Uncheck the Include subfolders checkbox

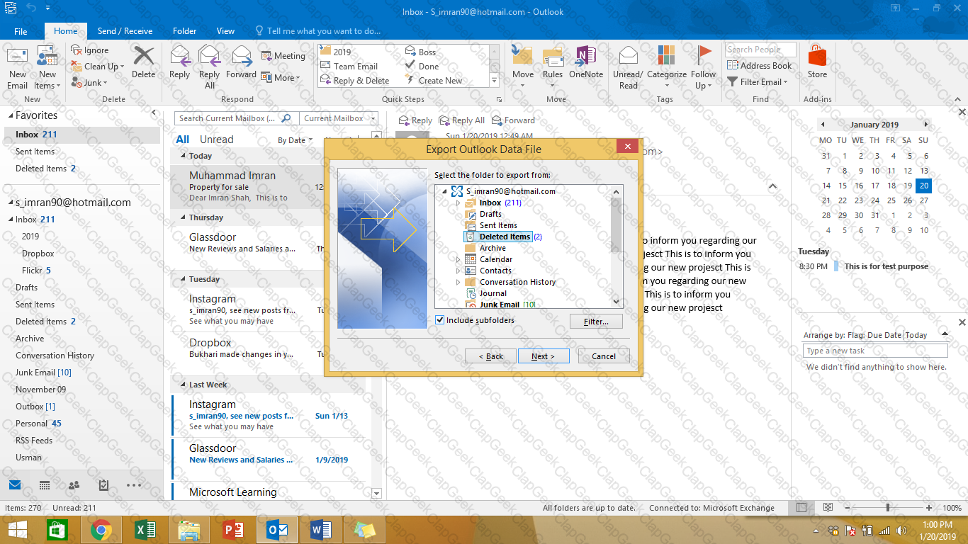pos(440,320)
